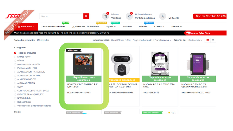Select the 'Ofertas' category radio button
The image size is (233, 131).
point(15,61)
